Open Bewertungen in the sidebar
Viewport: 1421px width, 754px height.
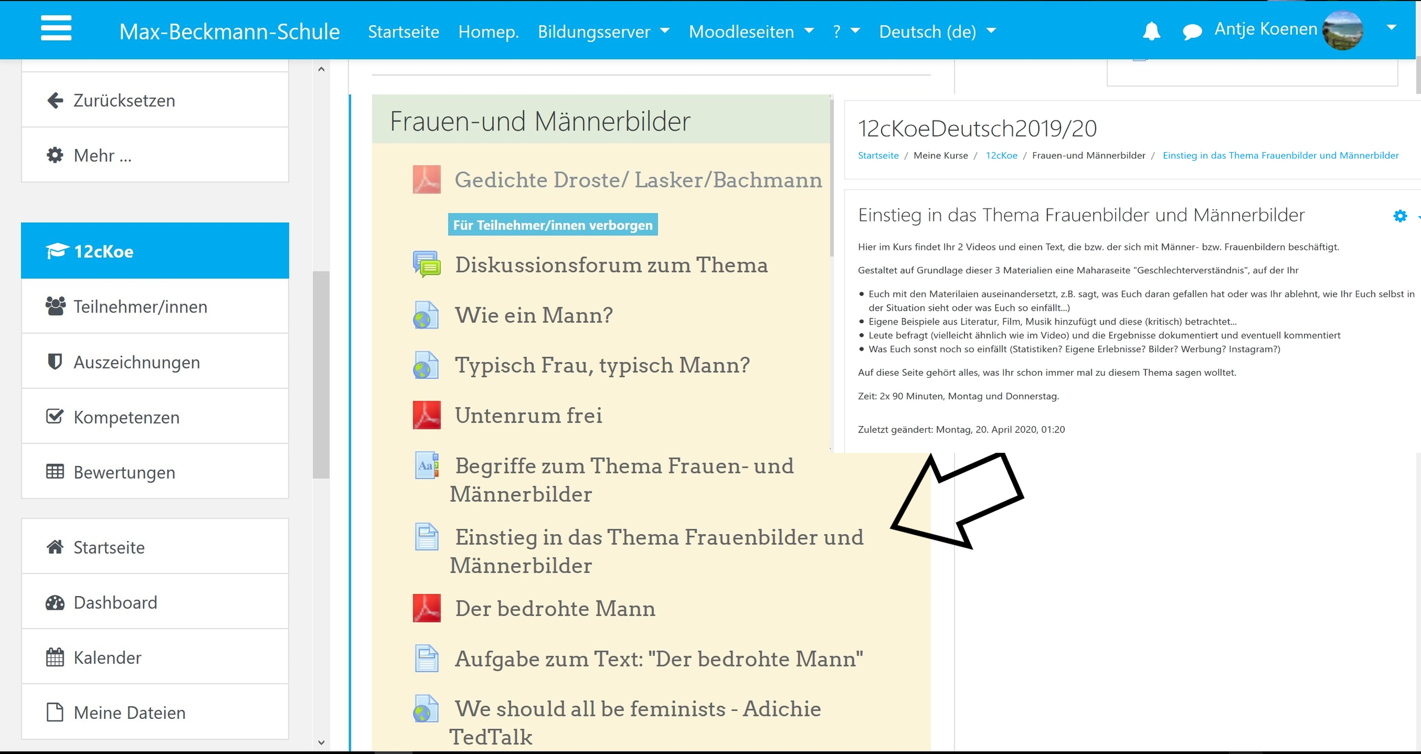point(124,472)
